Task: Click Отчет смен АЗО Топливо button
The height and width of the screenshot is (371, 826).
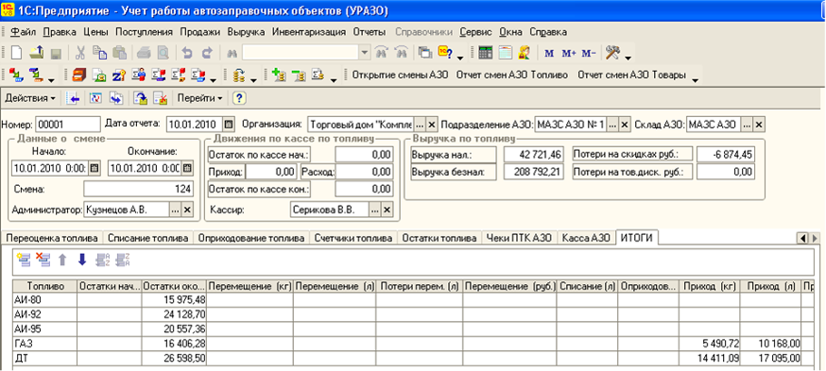Action: pos(512,75)
